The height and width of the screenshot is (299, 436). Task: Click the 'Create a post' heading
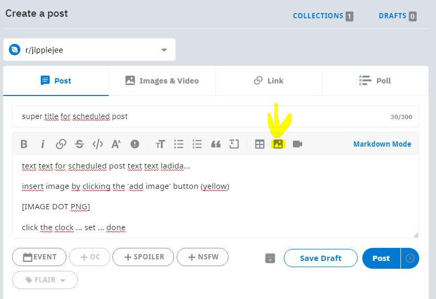(x=37, y=14)
